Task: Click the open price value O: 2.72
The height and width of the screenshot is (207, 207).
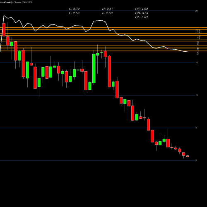Action: 74,9
